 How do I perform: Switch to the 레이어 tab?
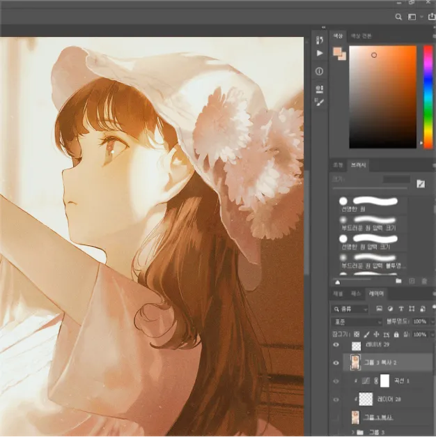376,293
